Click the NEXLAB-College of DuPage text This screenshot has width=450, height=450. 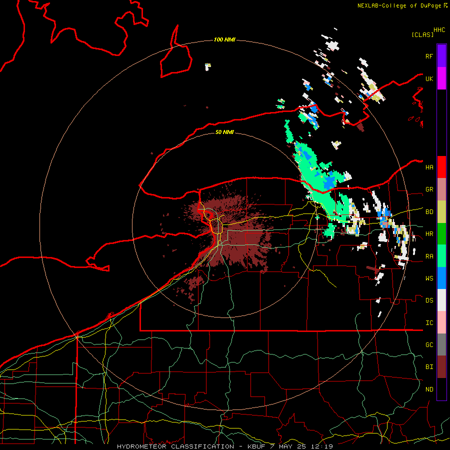click(399, 5)
